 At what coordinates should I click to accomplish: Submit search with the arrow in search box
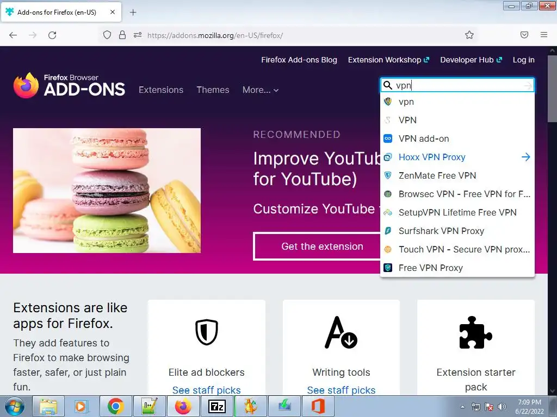(x=528, y=85)
